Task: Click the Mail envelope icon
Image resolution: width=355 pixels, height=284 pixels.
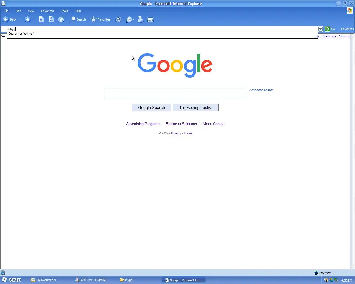Action: [129, 19]
